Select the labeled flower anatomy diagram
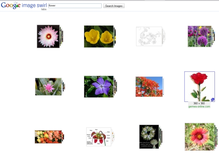Image resolution: width=219 pixels, height=155 pixels. click(x=99, y=137)
